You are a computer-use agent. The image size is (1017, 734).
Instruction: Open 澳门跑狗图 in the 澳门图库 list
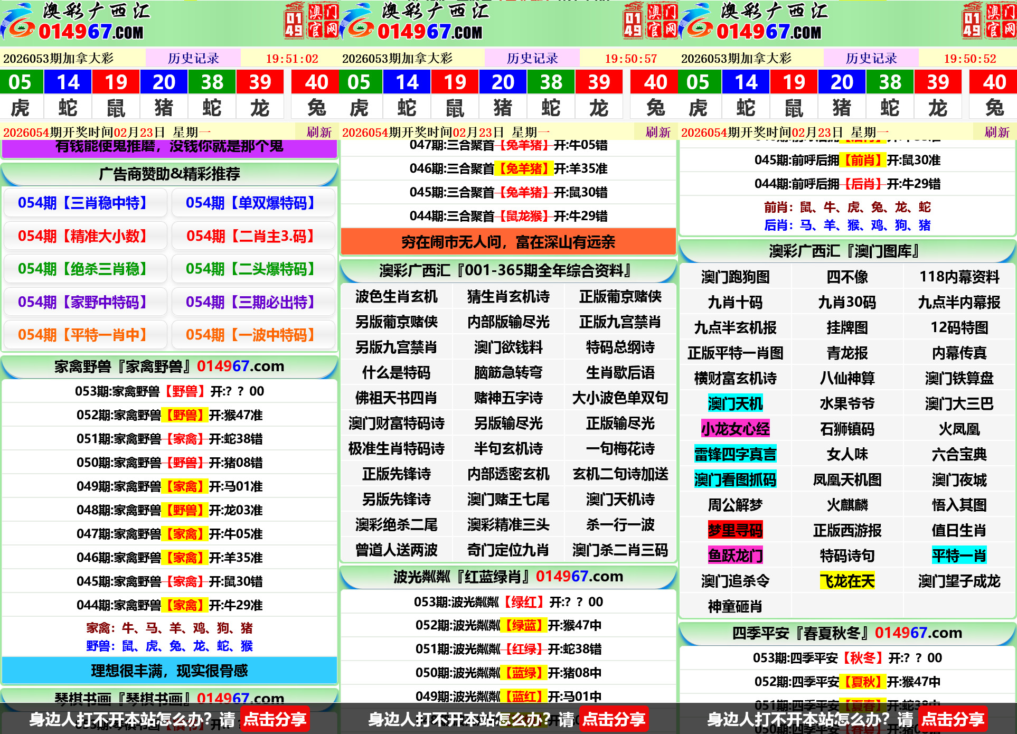pyautogui.click(x=735, y=276)
